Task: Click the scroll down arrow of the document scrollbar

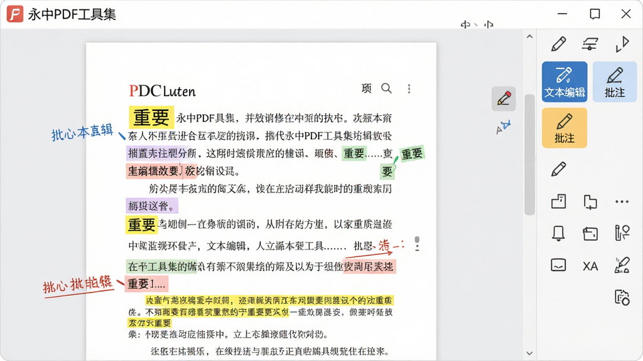Action: 529,353
